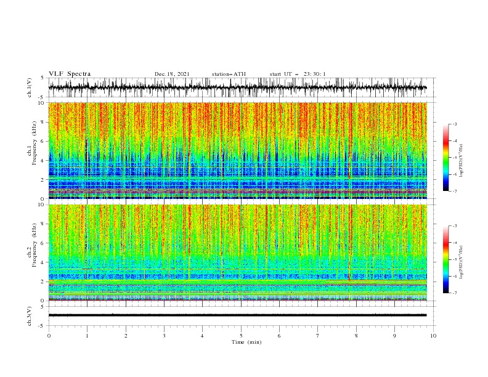Click time axis tick label "8"

(x=356, y=336)
